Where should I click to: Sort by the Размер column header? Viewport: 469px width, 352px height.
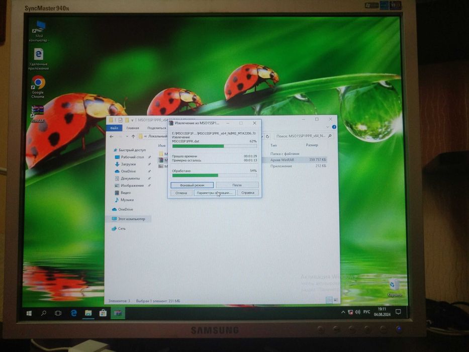click(312, 145)
